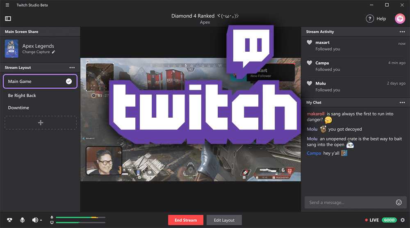Screen dimensions: 410x228
Task: Click small mic icon beside meter
Action: click(x=52, y=217)
